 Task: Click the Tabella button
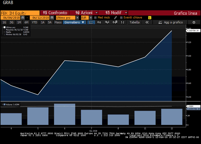pos(134,22)
